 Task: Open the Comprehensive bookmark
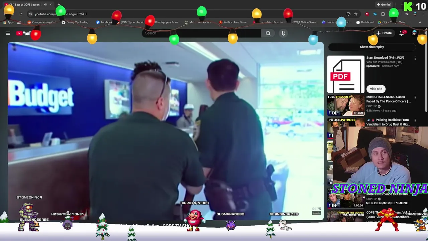[42, 22]
